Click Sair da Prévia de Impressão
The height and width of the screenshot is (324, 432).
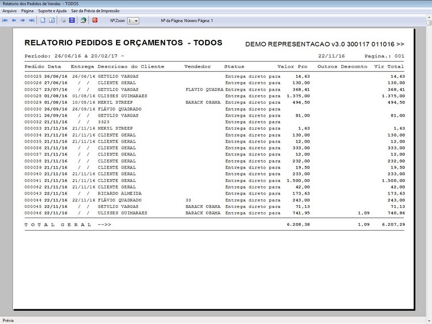[x=91, y=11]
